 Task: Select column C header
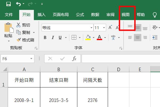pyautogui.click(x=93, y=70)
